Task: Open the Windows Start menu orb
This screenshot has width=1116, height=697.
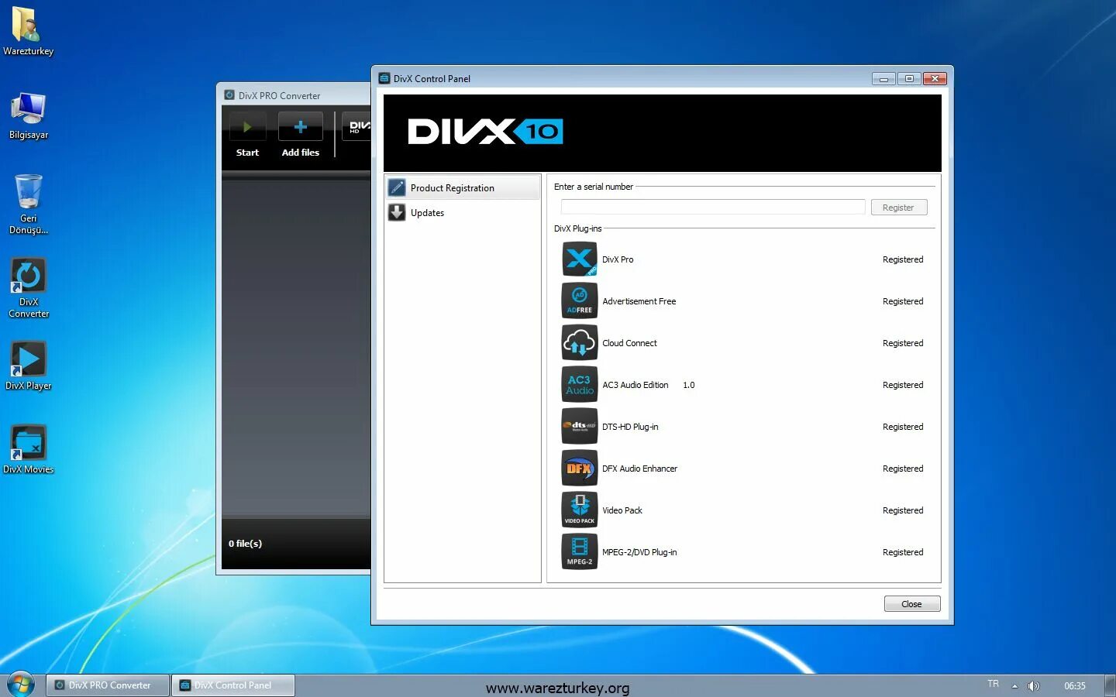Action: coord(21,685)
